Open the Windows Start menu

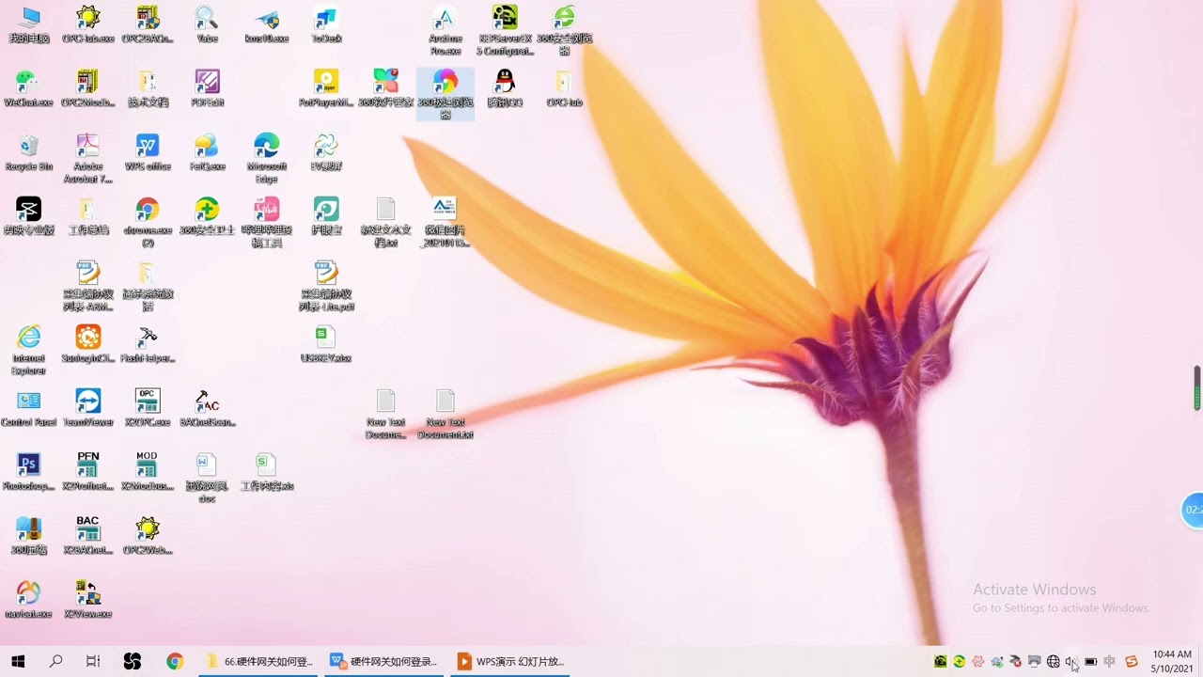tap(18, 661)
